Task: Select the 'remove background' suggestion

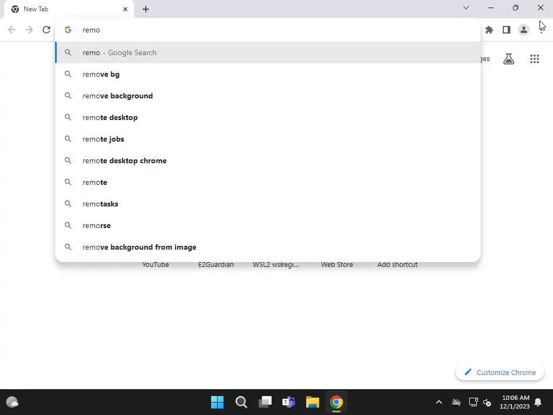Action: (x=268, y=96)
